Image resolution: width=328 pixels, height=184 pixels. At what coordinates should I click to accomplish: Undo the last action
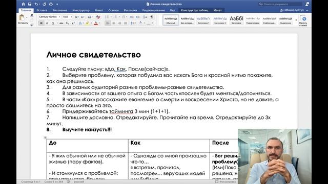pyautogui.click(x=36, y=4)
